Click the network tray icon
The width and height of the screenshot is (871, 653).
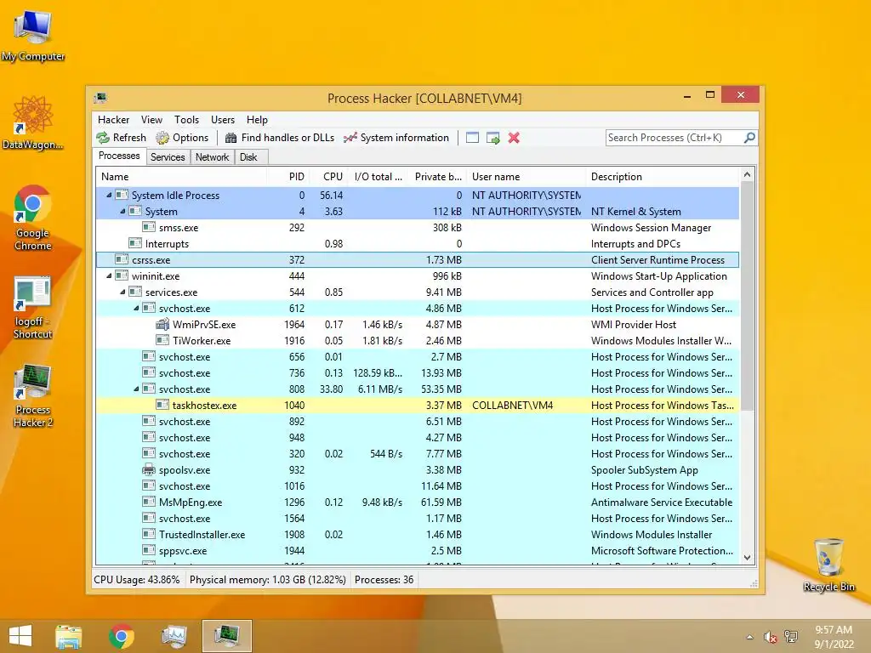click(x=791, y=637)
